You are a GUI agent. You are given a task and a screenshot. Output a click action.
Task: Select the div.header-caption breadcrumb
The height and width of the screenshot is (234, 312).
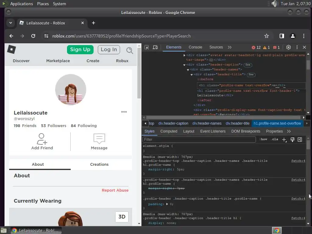[173, 123]
